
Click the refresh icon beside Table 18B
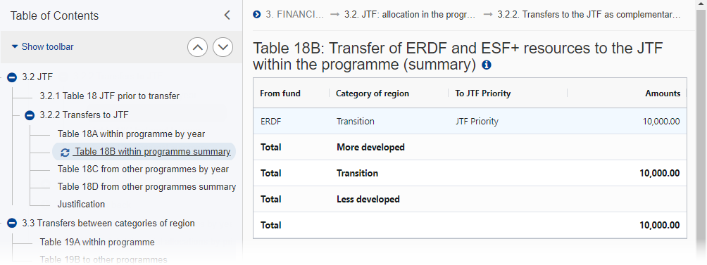[65, 152]
